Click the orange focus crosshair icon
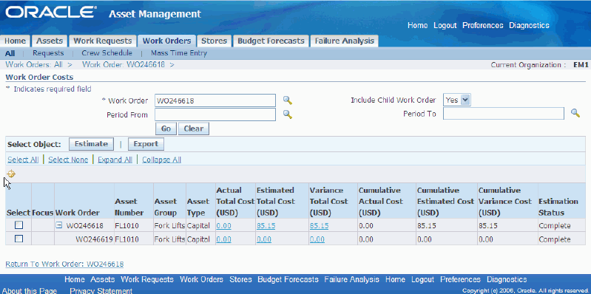Image resolution: width=591 pixels, height=294 pixels. (11, 174)
